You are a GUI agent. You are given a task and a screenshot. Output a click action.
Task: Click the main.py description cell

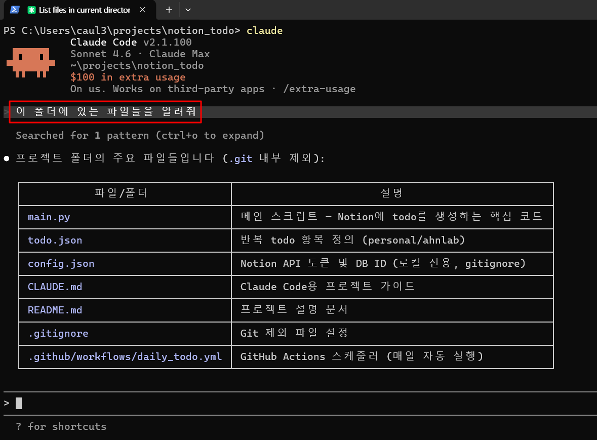pos(391,217)
